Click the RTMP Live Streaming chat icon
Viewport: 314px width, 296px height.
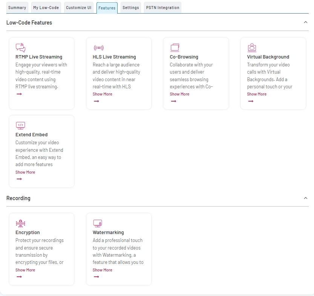coord(20,48)
